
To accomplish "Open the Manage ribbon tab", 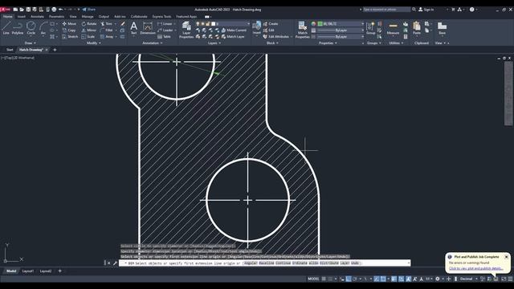I will tap(88, 16).
